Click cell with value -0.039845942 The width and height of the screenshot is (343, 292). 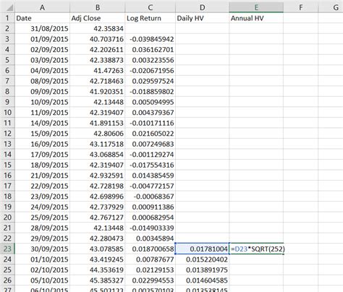pos(151,39)
